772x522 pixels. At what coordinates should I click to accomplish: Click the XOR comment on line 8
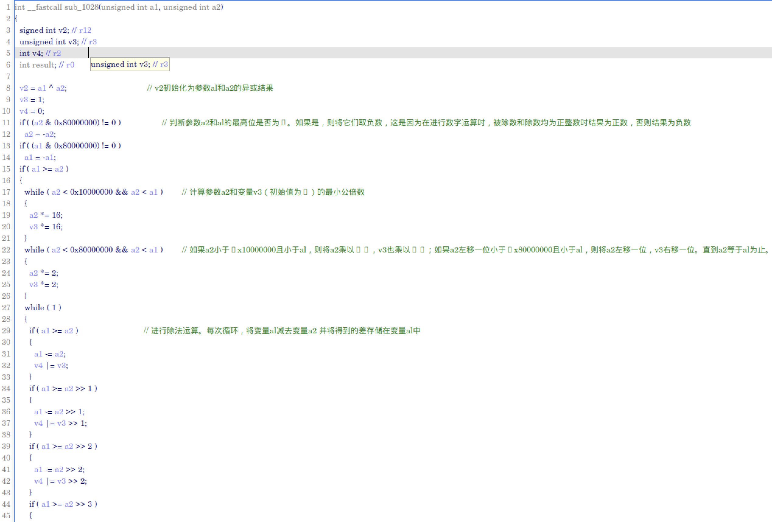(x=210, y=88)
